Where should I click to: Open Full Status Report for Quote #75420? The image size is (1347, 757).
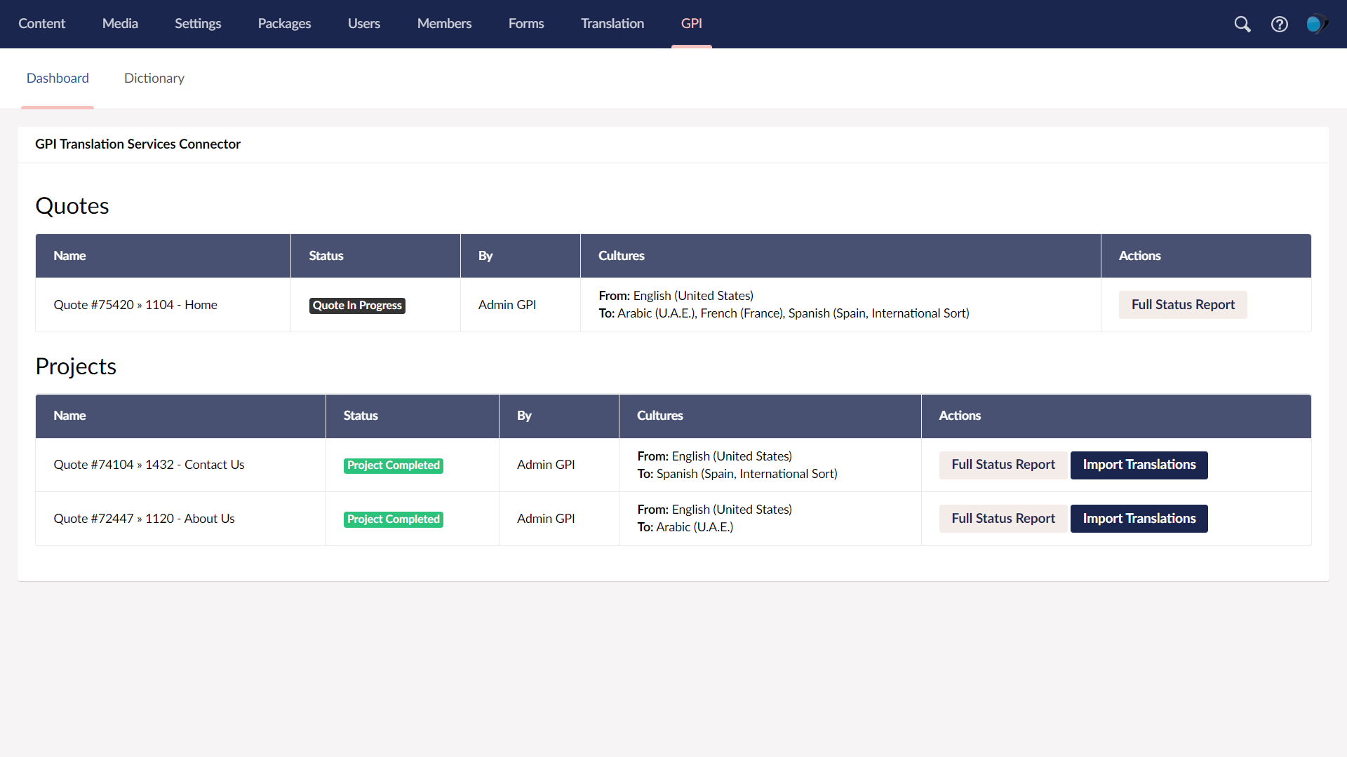(x=1183, y=305)
